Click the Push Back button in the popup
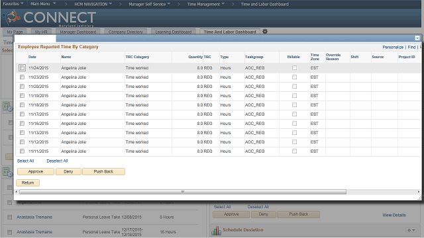 pyautogui.click(x=103, y=172)
